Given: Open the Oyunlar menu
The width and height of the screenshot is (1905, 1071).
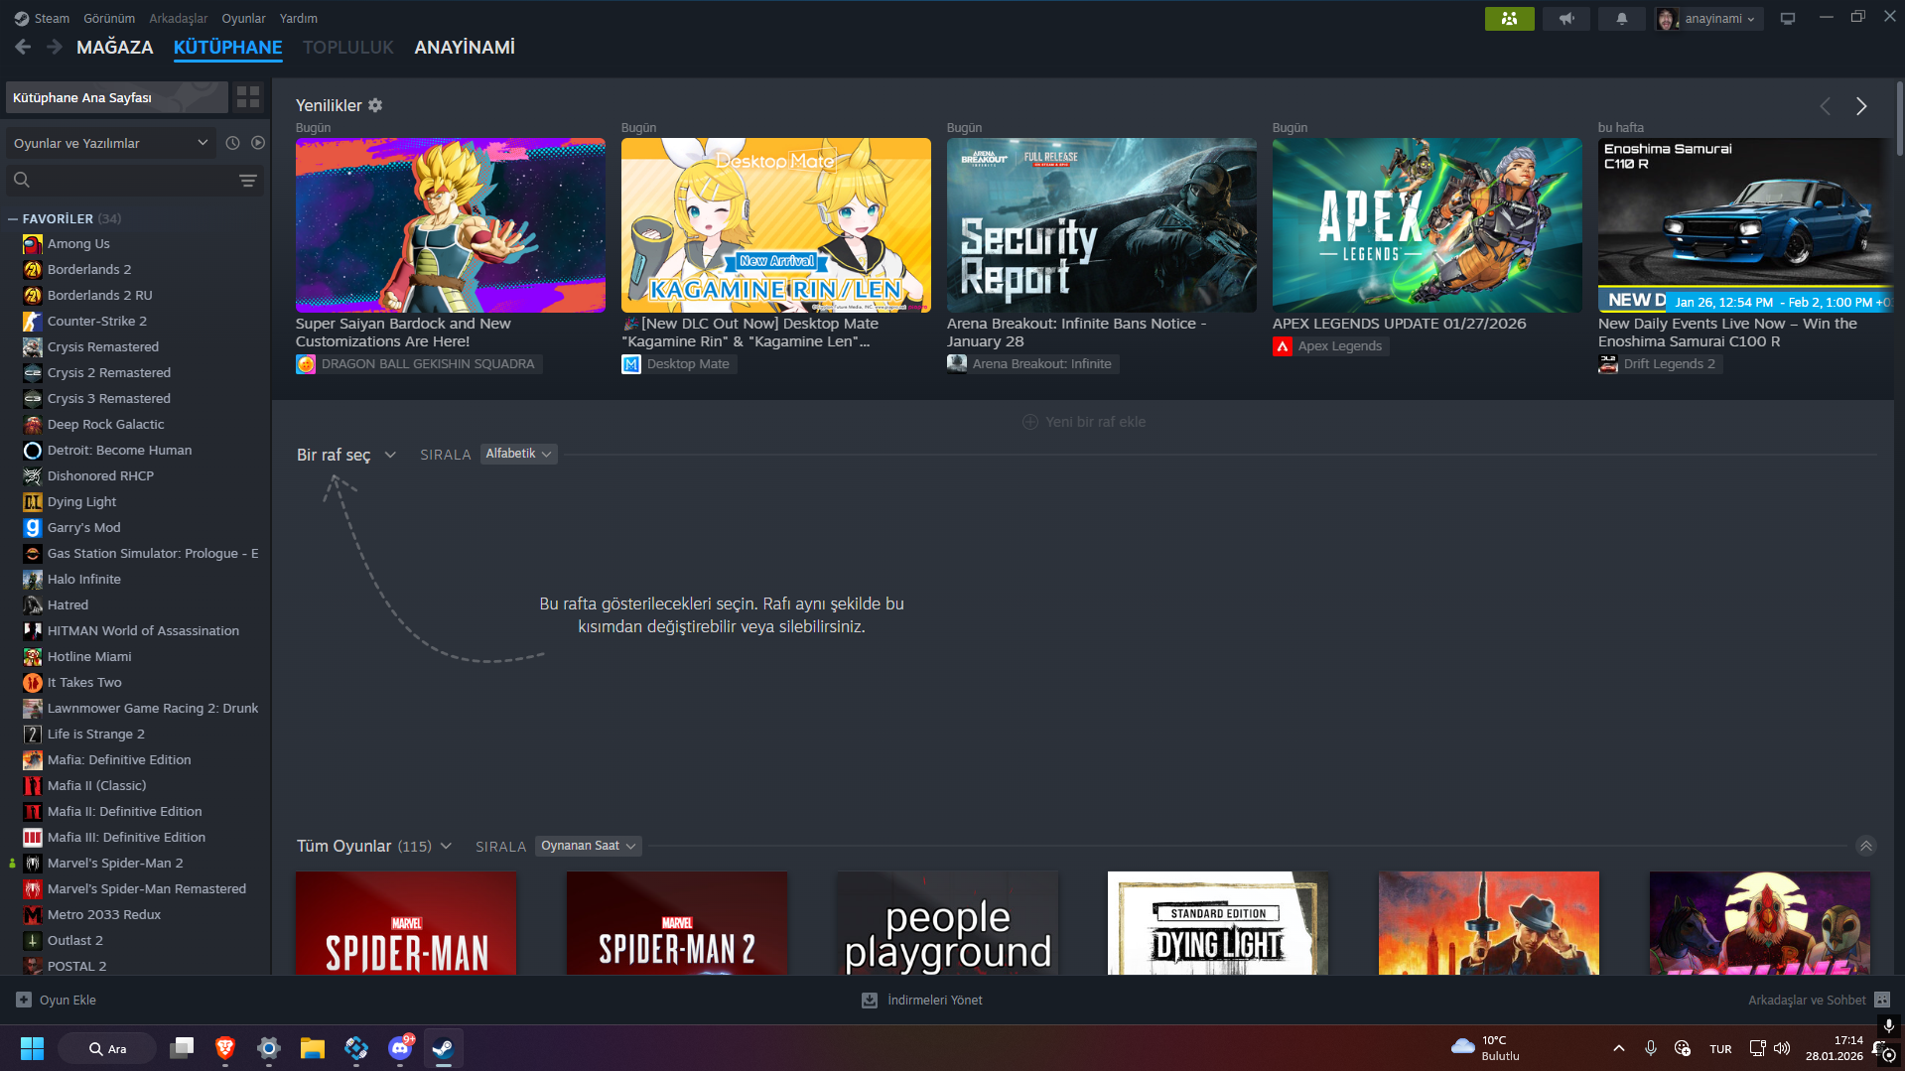Looking at the screenshot, I should (x=243, y=18).
